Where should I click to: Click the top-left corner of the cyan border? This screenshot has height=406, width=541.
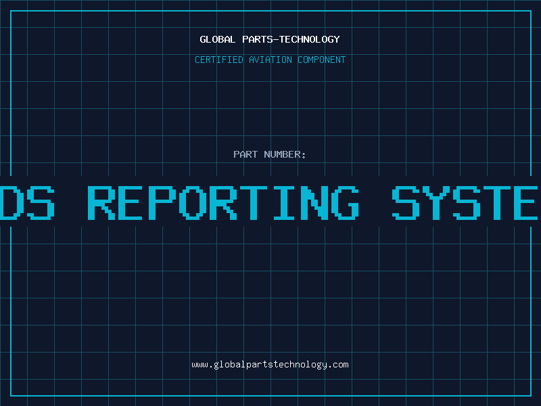[11, 11]
